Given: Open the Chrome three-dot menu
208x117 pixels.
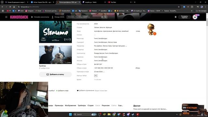Looking at the screenshot, I should click(x=206, y=7).
